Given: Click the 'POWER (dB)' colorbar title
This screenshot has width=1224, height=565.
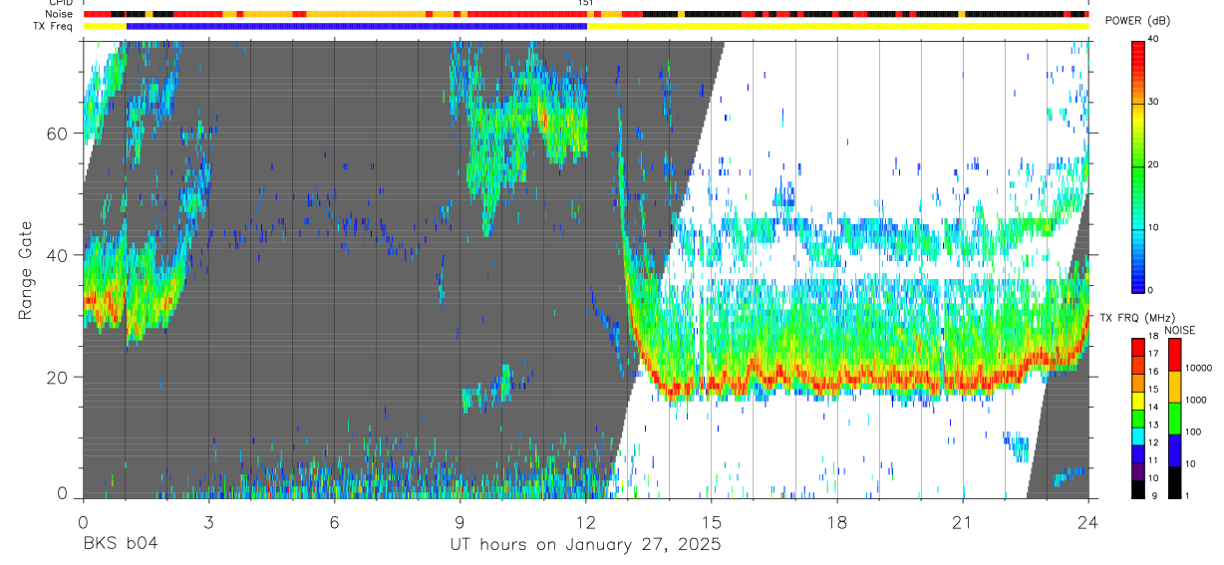Looking at the screenshot, I should pos(1137,21).
